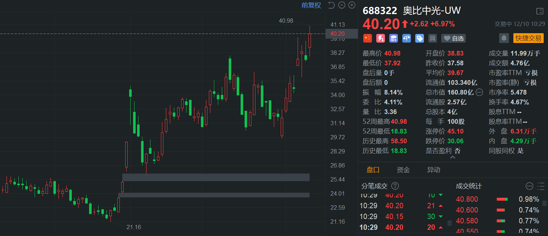Click 开盘价 value 38.83
Screen dimensions: 548x236
pyautogui.click(x=456, y=53)
